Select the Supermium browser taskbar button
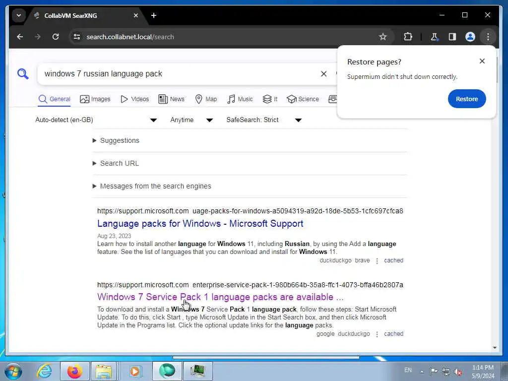 click(167, 371)
